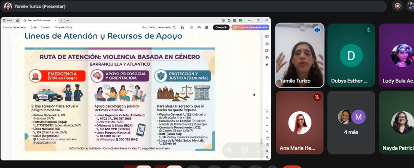This screenshot has width=414, height=168.
Task: Open shared screen in new window overlay icon
Action: click(x=245, y=150)
